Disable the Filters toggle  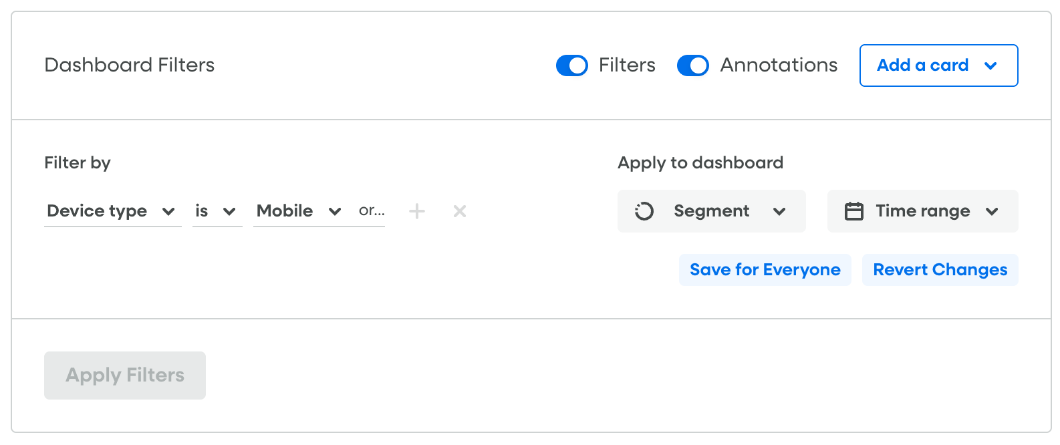pos(571,65)
